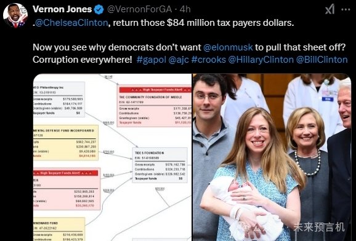Viewport: 356px width, 241px height.
Task: Click the tweet body text
Action: (x=190, y=41)
